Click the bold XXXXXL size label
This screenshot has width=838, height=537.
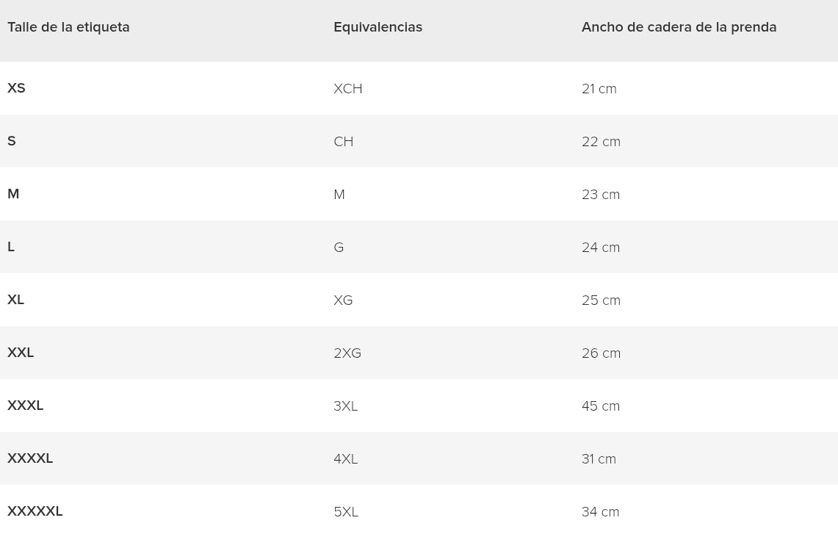pyautogui.click(x=35, y=511)
